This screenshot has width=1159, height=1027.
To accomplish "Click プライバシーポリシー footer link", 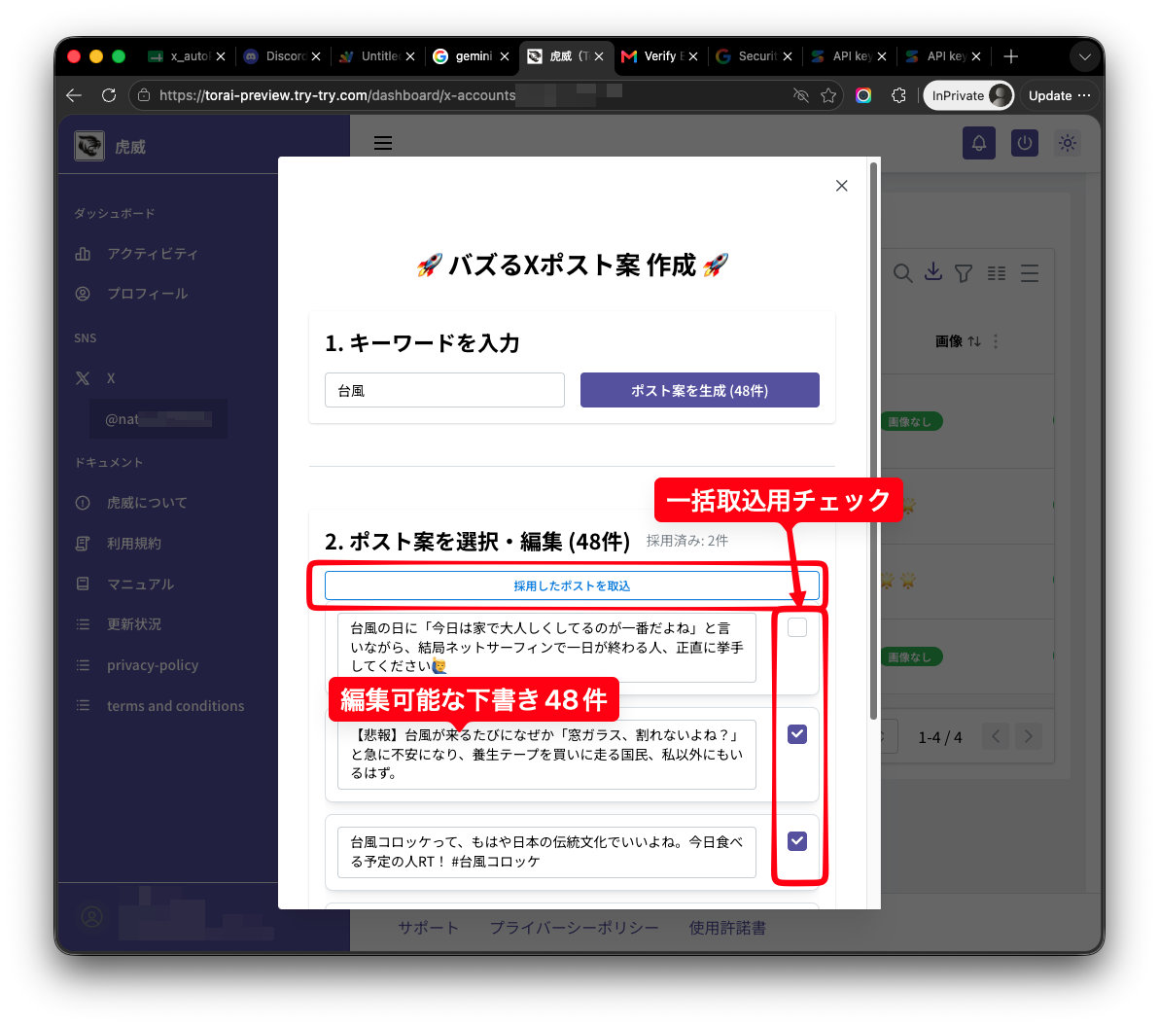I will (574, 928).
